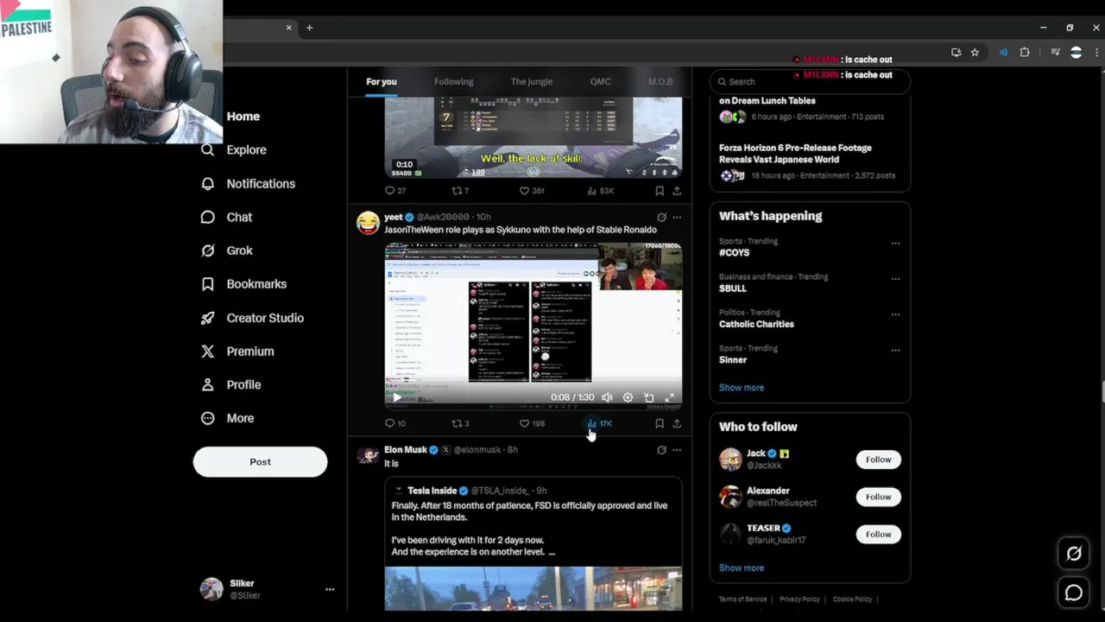Switch to the For you tab
This screenshot has width=1105, height=622.
click(x=382, y=82)
